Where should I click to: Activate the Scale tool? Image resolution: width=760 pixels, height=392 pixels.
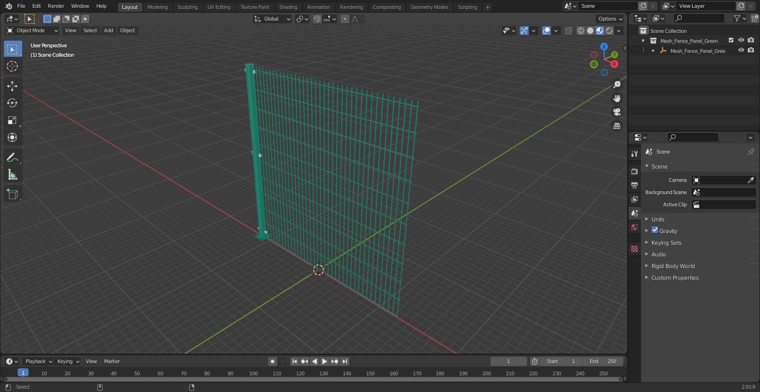coord(12,120)
